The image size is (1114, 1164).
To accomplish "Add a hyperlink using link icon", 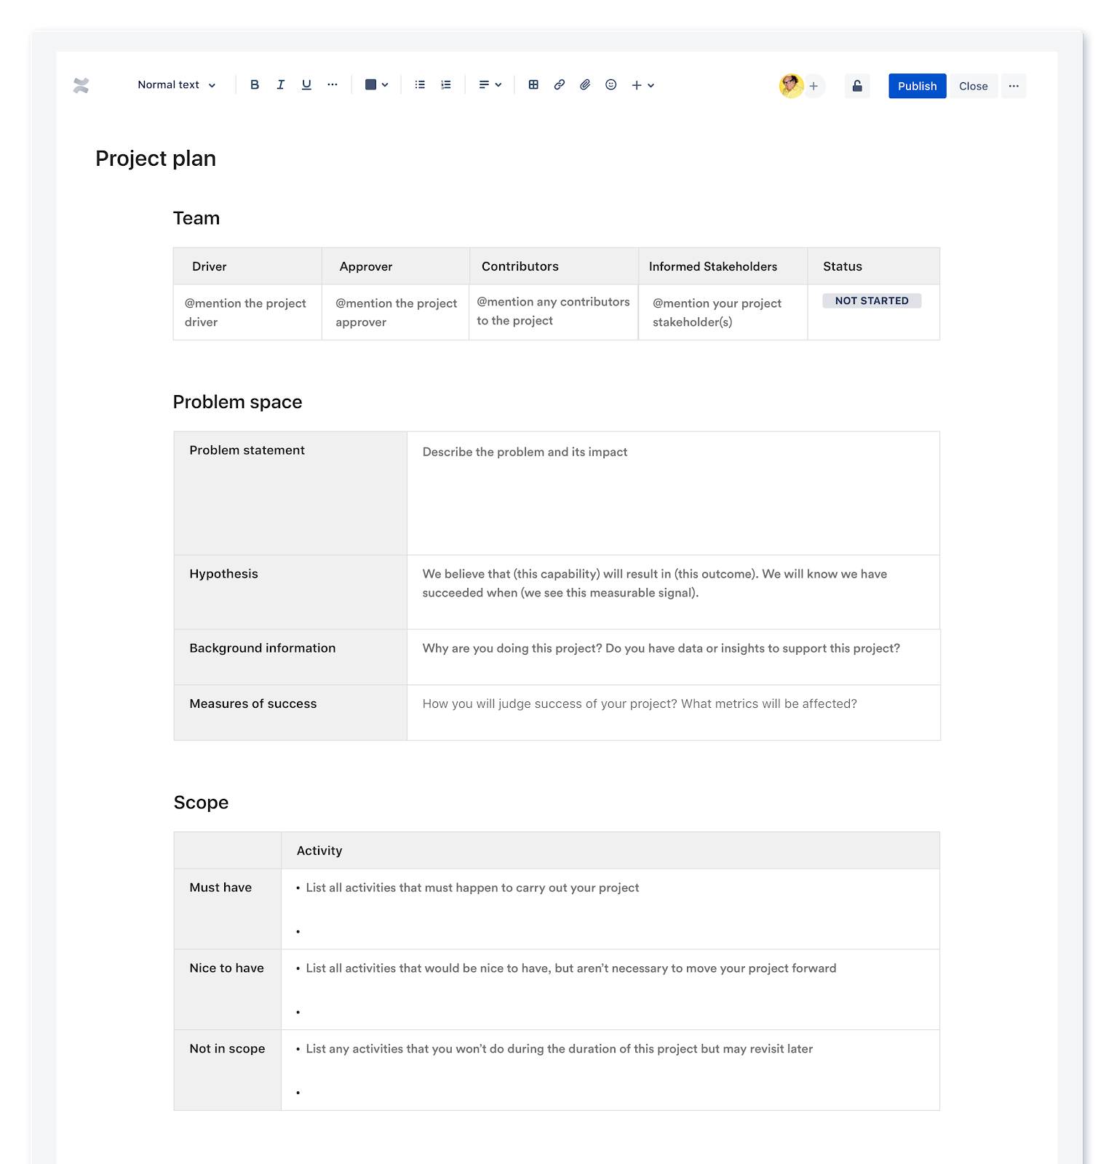I will coord(559,85).
